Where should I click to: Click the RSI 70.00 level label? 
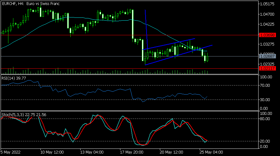click(x=265, y=85)
